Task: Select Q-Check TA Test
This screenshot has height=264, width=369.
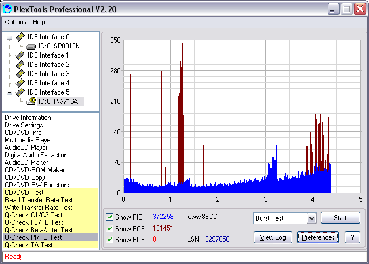Action: pos(51,245)
